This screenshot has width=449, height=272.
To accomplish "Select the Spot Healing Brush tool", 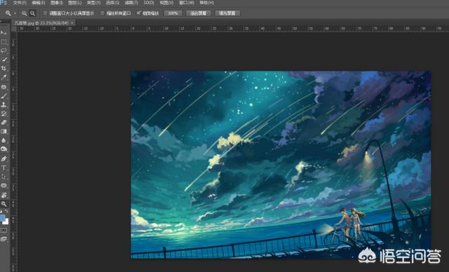I will click(4, 87).
